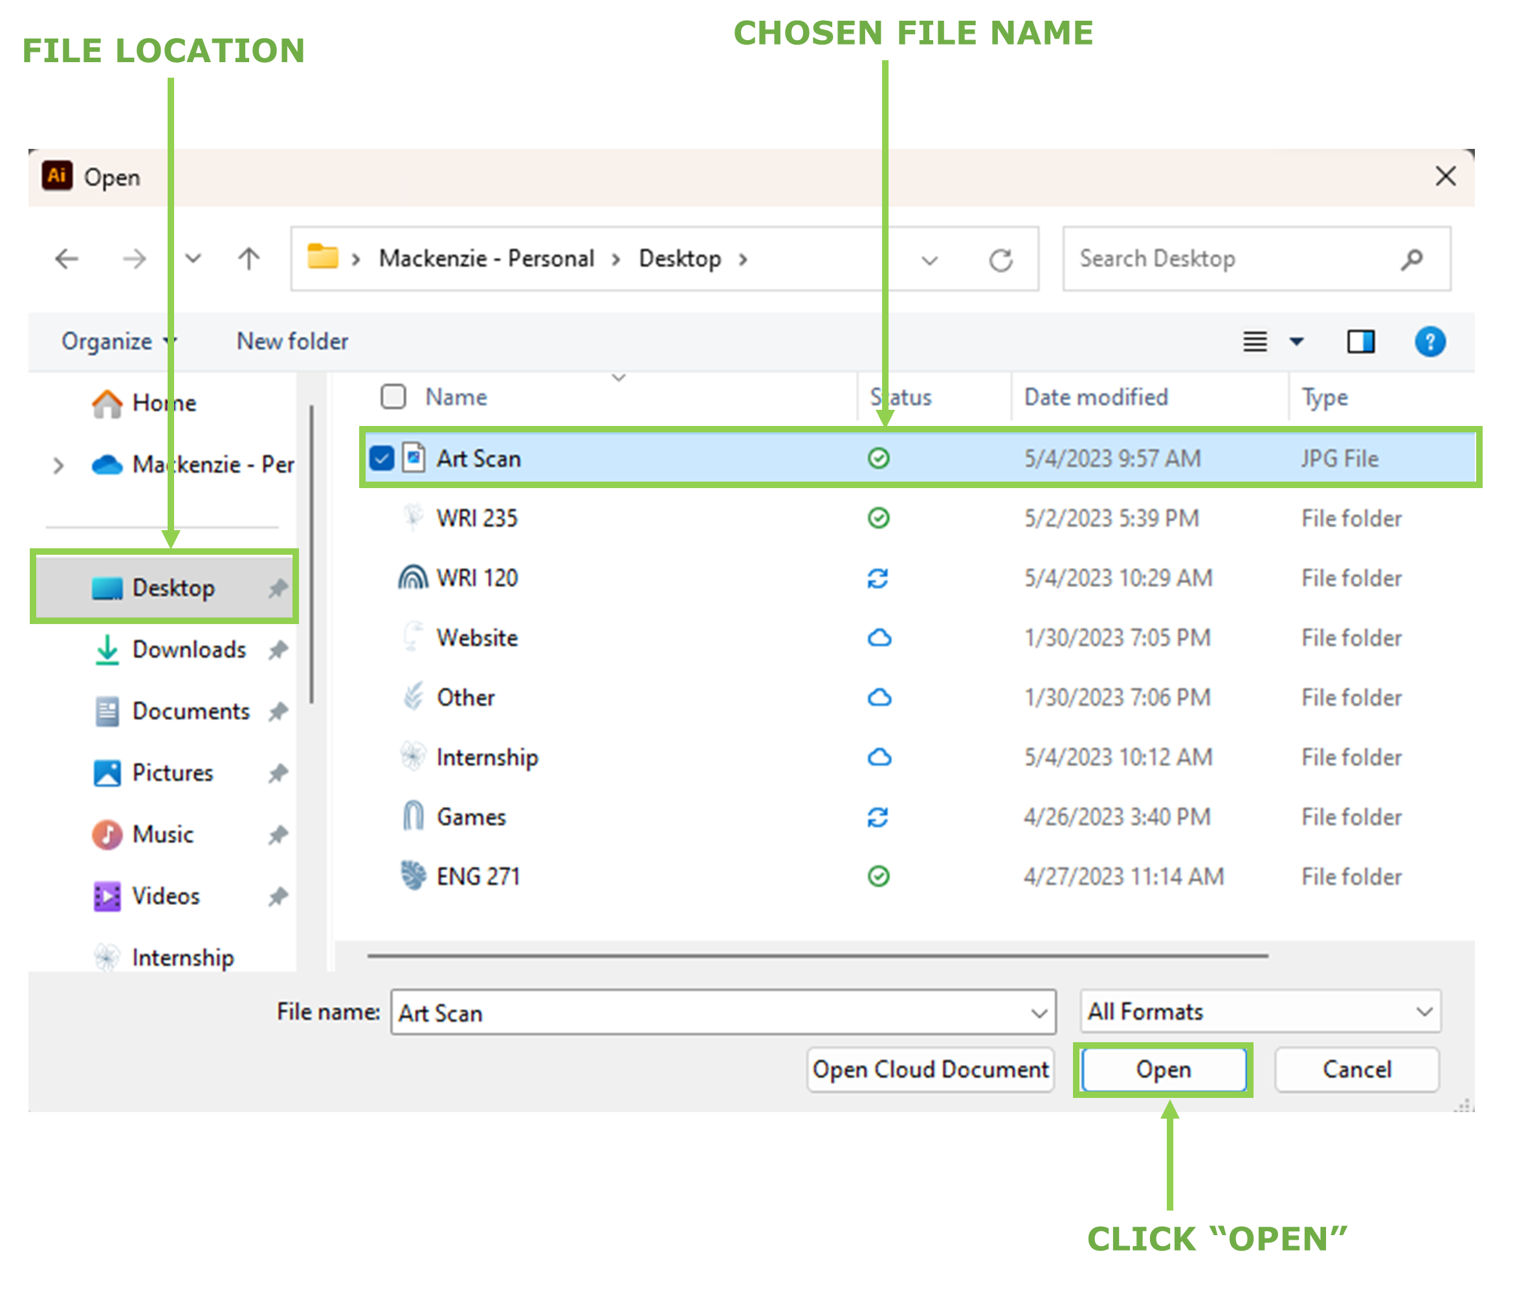This screenshot has width=1515, height=1296.
Task: Click New folder in the toolbar
Action: (x=293, y=342)
